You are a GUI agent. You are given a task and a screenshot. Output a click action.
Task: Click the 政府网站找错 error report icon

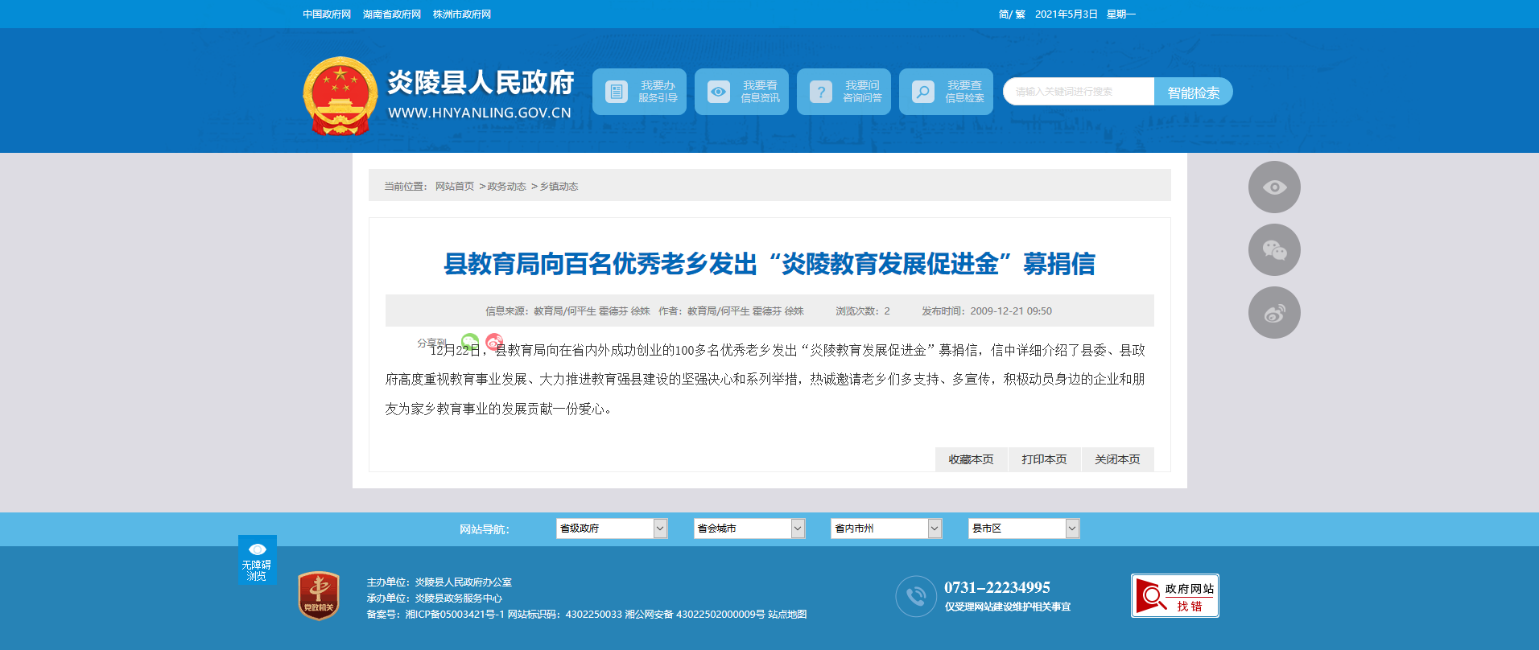[x=1174, y=596]
